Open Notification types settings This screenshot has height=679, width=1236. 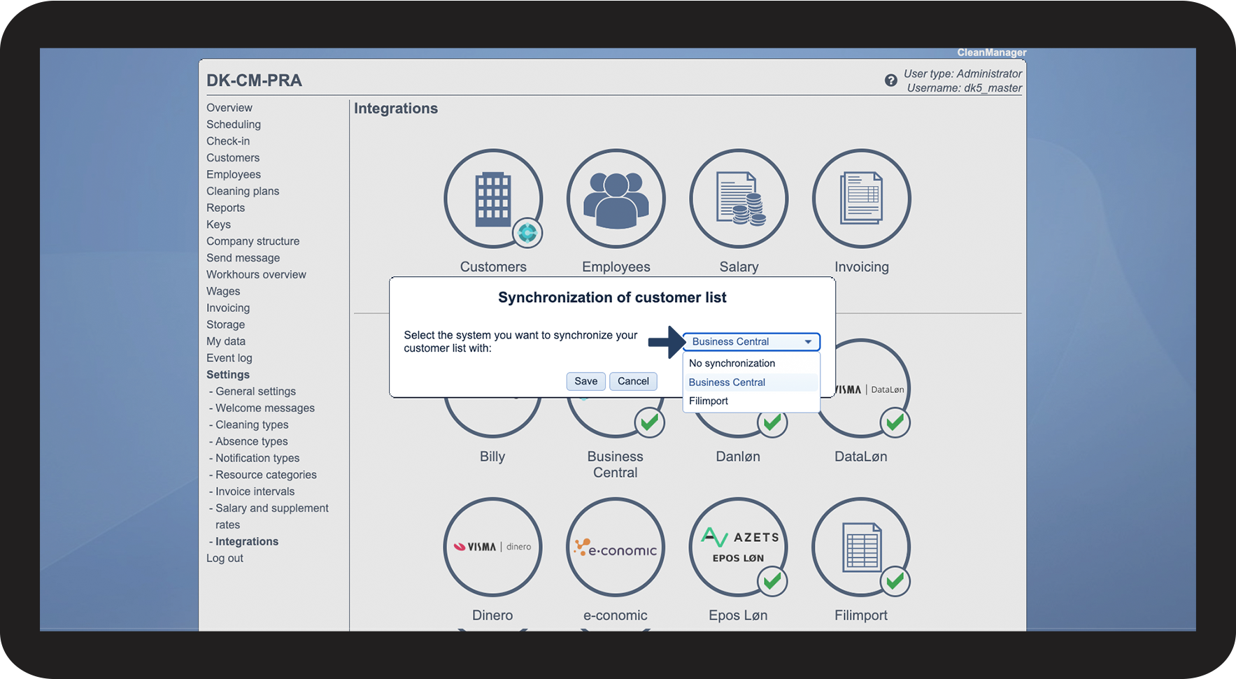257,458
